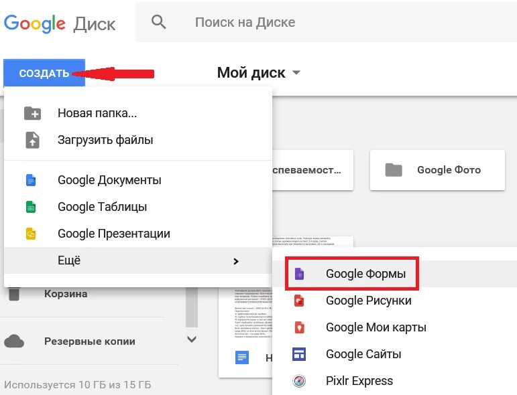The image size is (517, 395).
Task: Open 'Резервные копии' in sidebar
Action: click(x=90, y=341)
